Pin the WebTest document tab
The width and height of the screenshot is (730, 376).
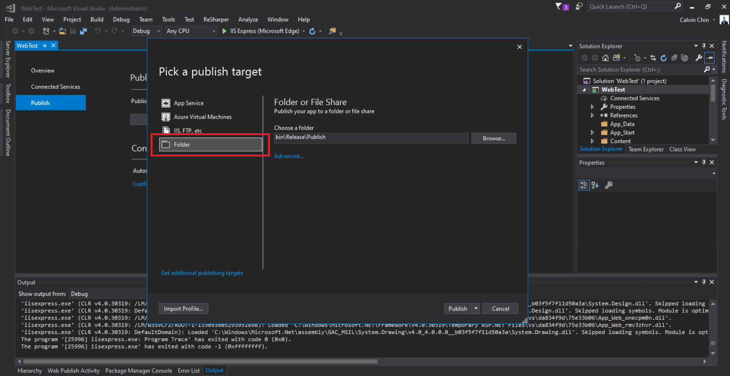45,45
